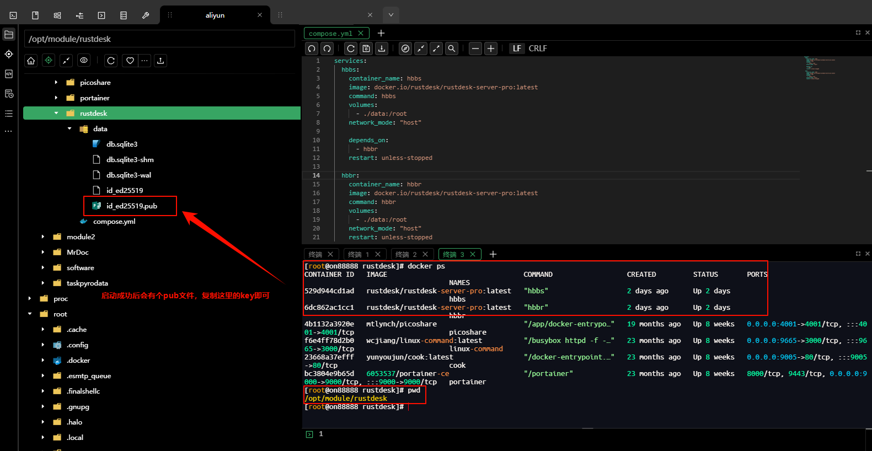Close the 终端 2 terminal tab

pyautogui.click(x=425, y=254)
